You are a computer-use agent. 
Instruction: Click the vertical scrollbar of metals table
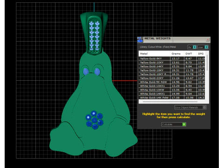(207, 62)
